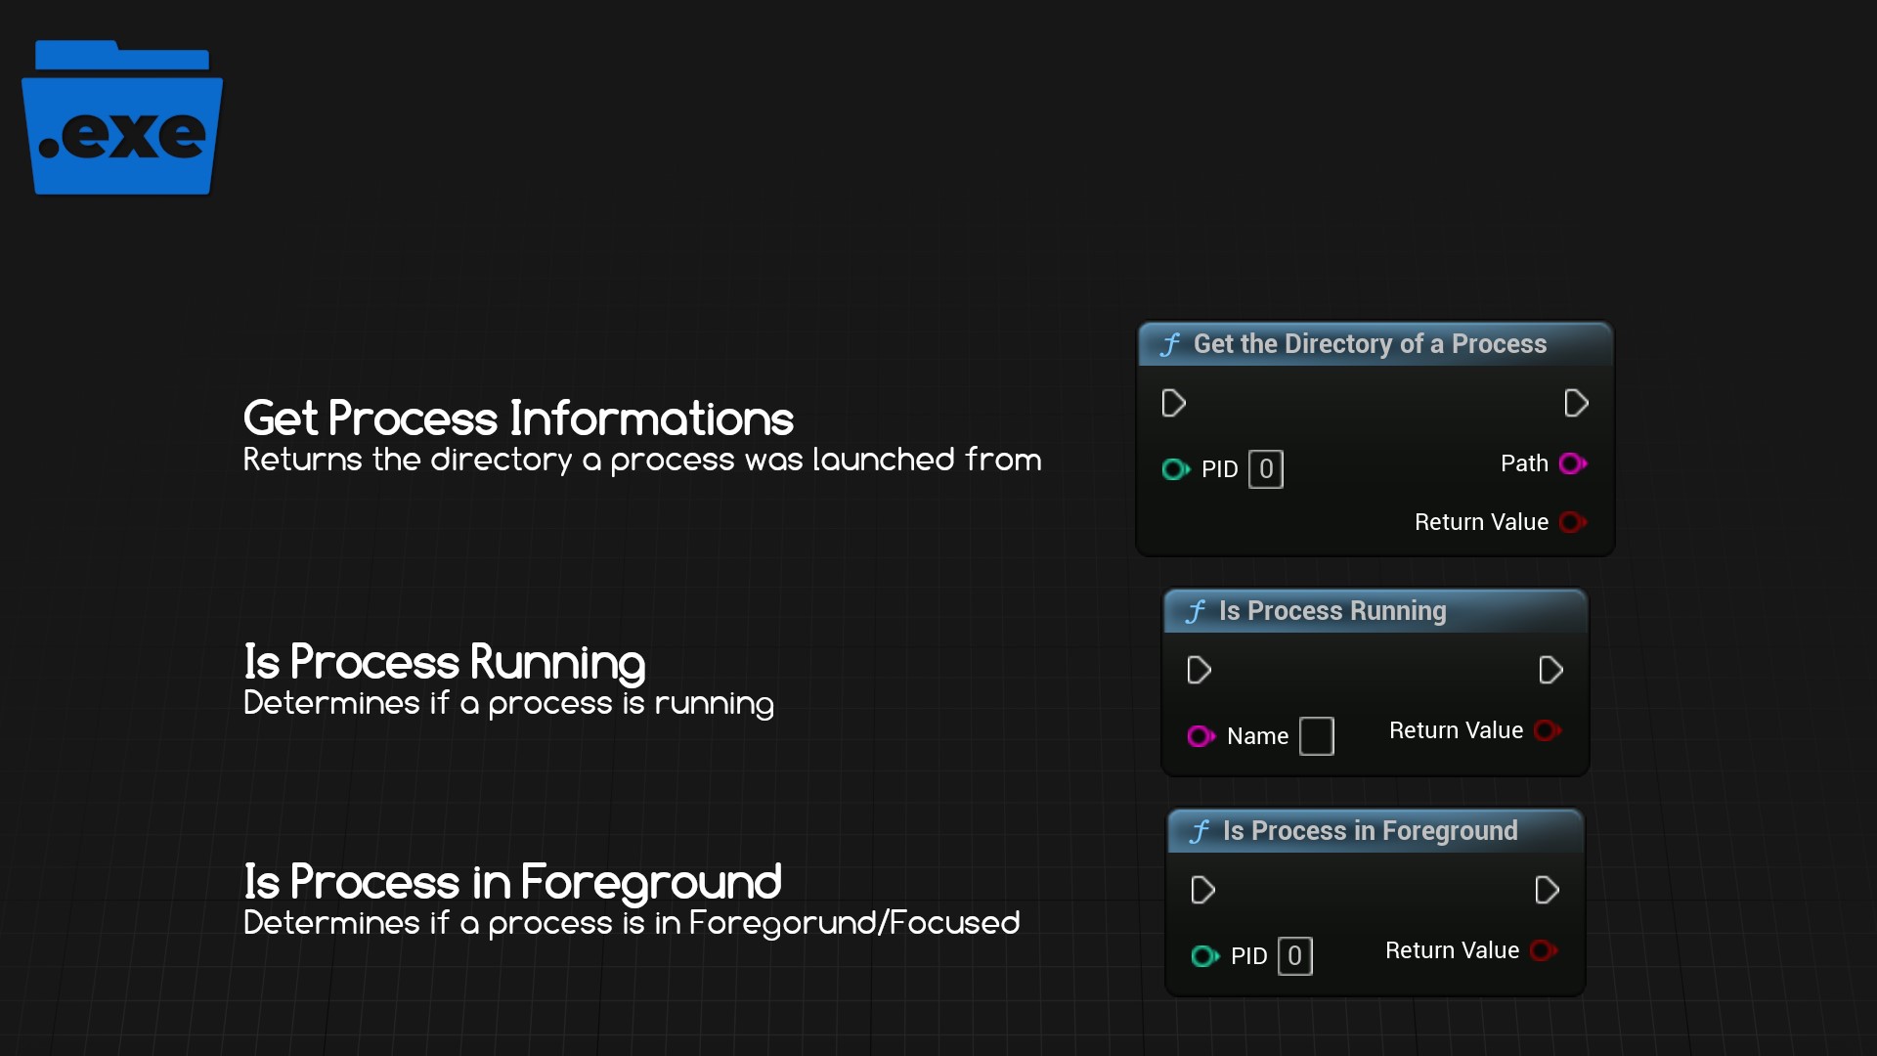Click magenta Path output pin
This screenshot has height=1056, width=1877.
pyautogui.click(x=1572, y=463)
